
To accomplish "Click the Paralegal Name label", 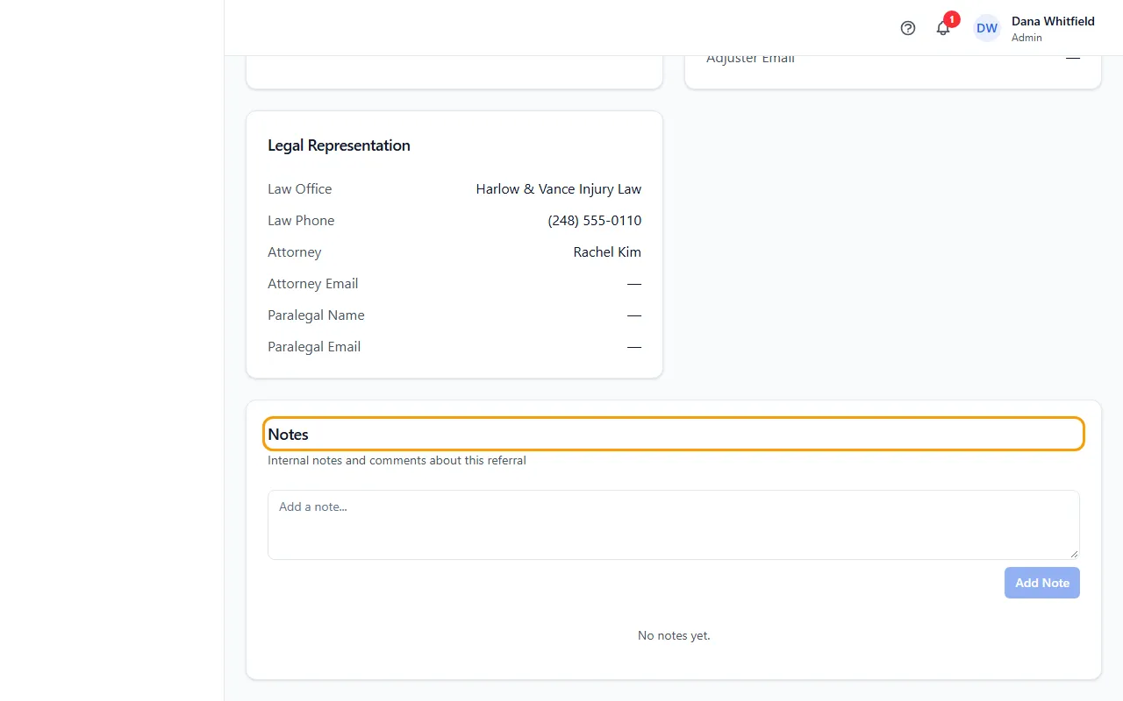I will tap(316, 315).
